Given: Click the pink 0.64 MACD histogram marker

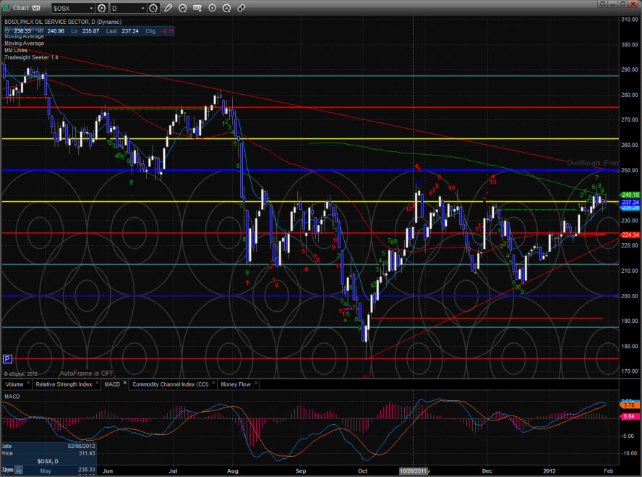Looking at the screenshot, I should 629,416.
